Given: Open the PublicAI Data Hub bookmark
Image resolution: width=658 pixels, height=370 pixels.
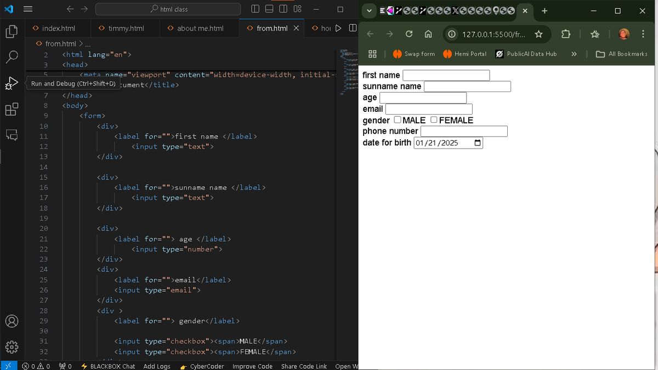Looking at the screenshot, I should [x=526, y=54].
